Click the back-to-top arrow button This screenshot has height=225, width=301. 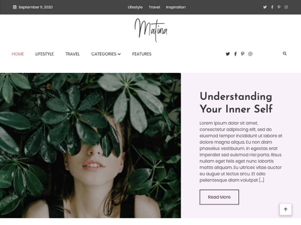point(285,209)
